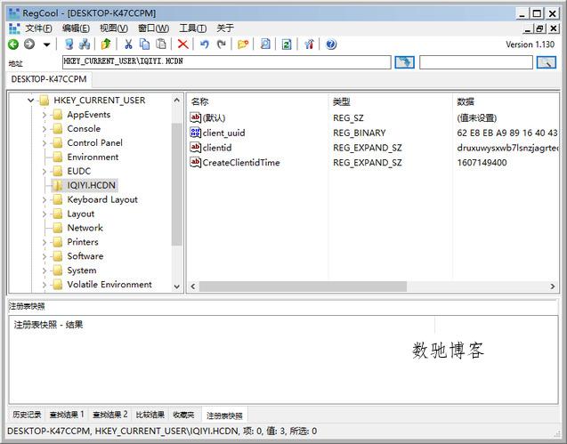Click the green Refresh icon
This screenshot has width=567, height=444.
pyautogui.click(x=287, y=44)
